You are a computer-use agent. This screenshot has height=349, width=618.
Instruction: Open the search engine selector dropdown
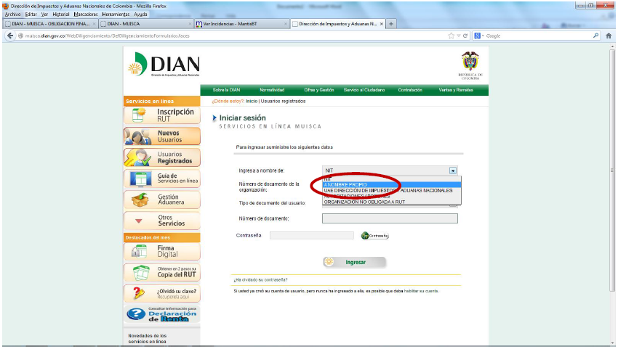[479, 36]
